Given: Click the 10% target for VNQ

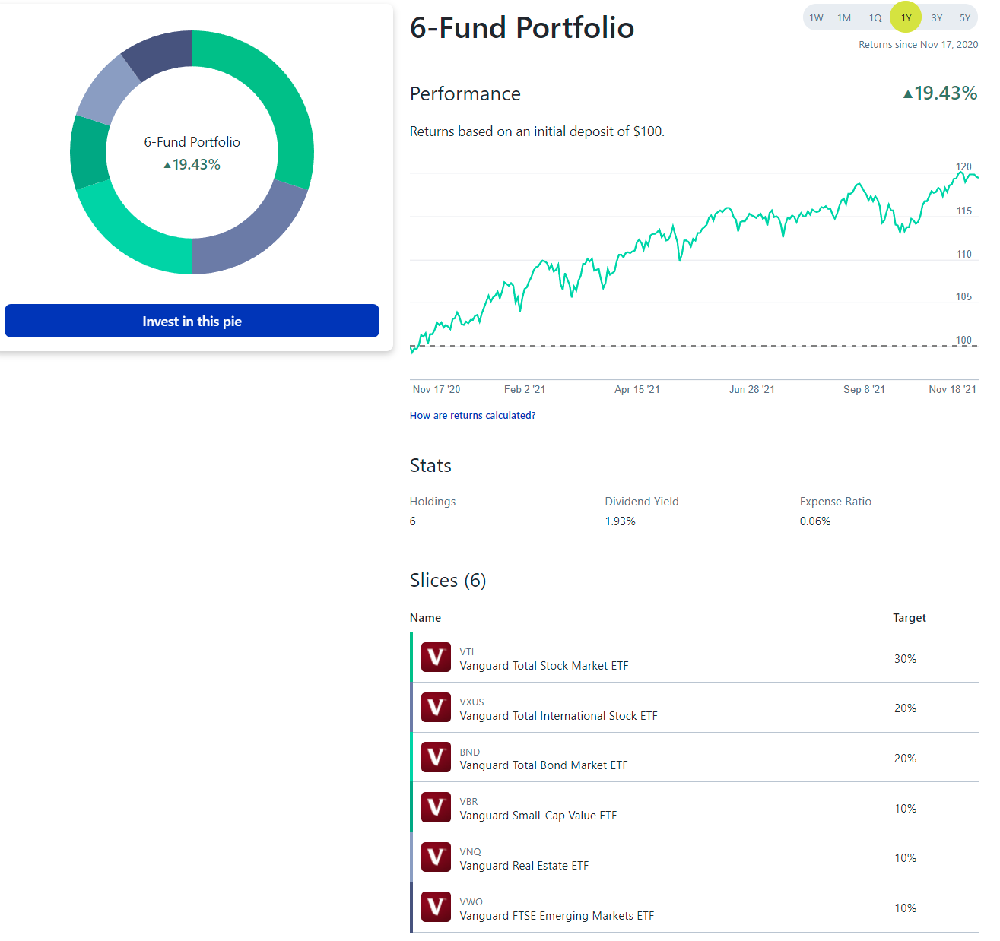Looking at the screenshot, I should pyautogui.click(x=905, y=857).
